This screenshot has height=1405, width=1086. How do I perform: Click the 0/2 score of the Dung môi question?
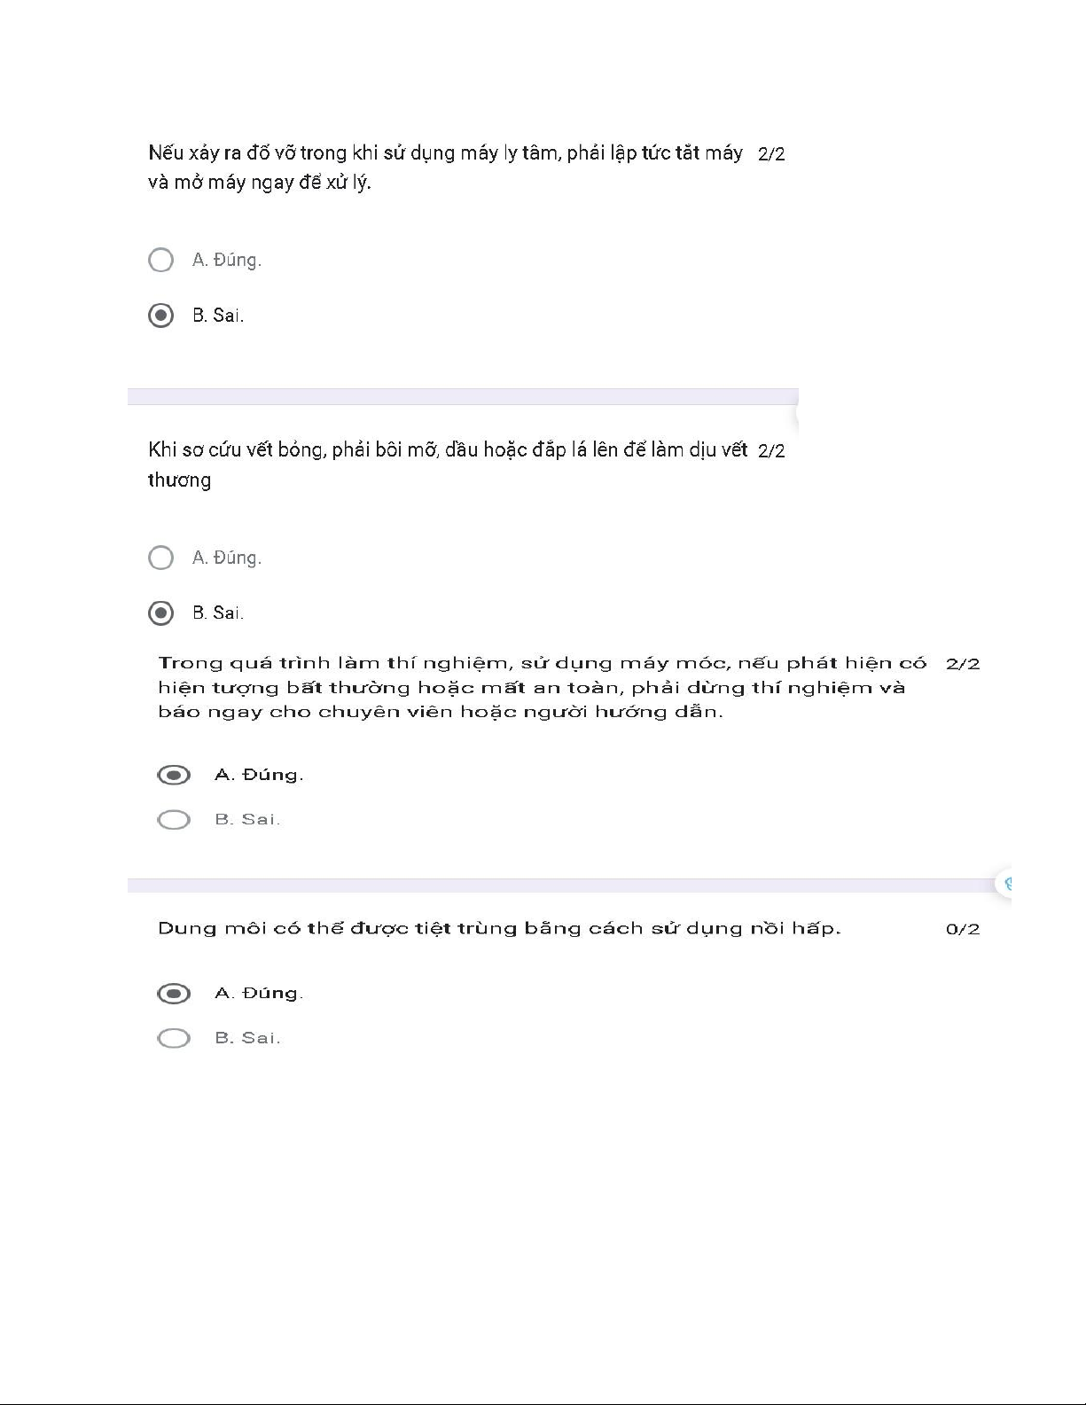pyautogui.click(x=963, y=929)
